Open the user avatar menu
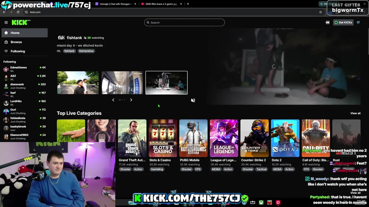 (x=358, y=22)
